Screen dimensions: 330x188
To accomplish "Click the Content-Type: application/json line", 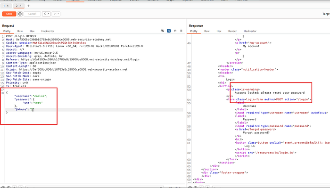I will [31, 63].
